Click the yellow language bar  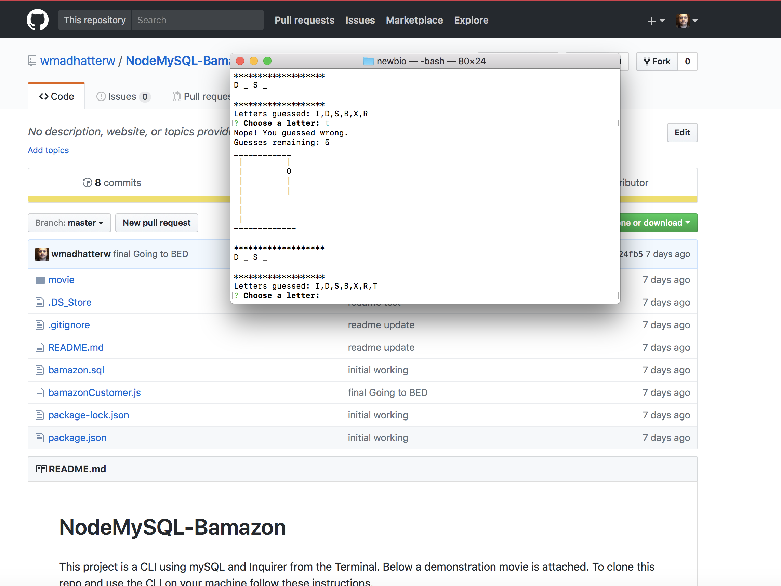(x=129, y=199)
